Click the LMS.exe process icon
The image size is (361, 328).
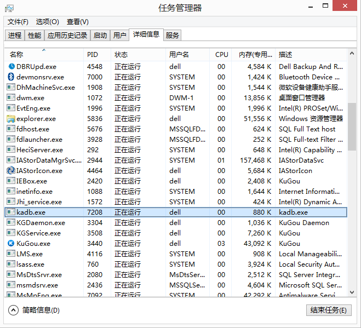tap(11, 254)
